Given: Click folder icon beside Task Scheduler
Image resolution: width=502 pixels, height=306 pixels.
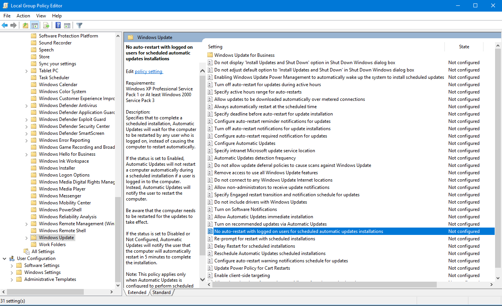Looking at the screenshot, I should click(x=34, y=78).
